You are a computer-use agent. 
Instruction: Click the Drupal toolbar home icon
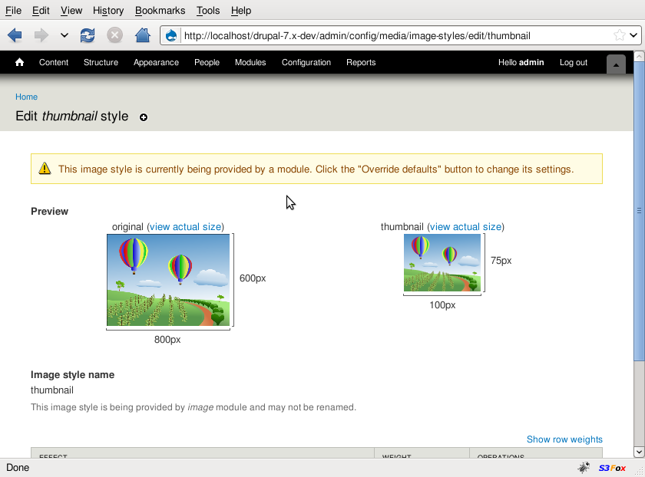click(19, 62)
